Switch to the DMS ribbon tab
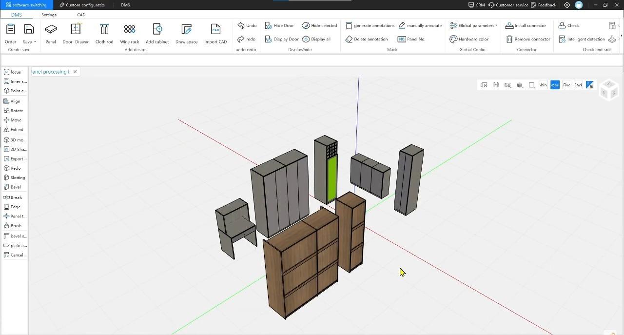Image resolution: width=624 pixels, height=335 pixels. pyautogui.click(x=17, y=15)
